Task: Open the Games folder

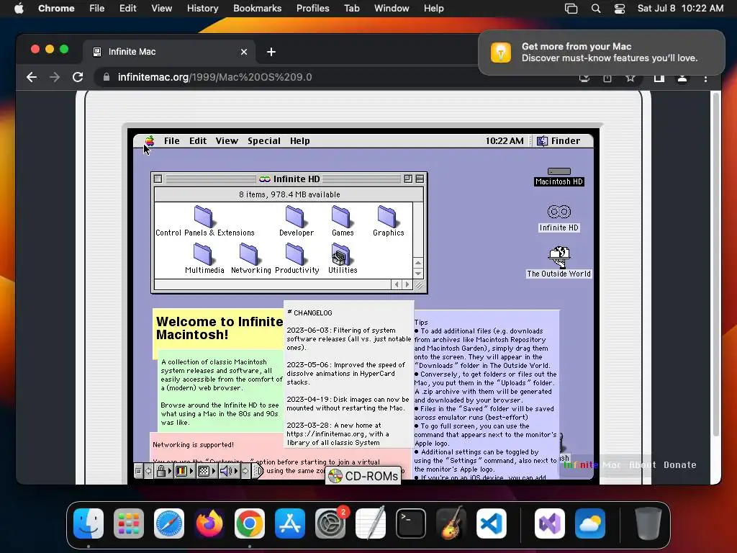Action: [342, 221]
